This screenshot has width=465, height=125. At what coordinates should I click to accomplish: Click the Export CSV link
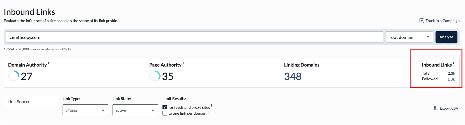[449, 108]
